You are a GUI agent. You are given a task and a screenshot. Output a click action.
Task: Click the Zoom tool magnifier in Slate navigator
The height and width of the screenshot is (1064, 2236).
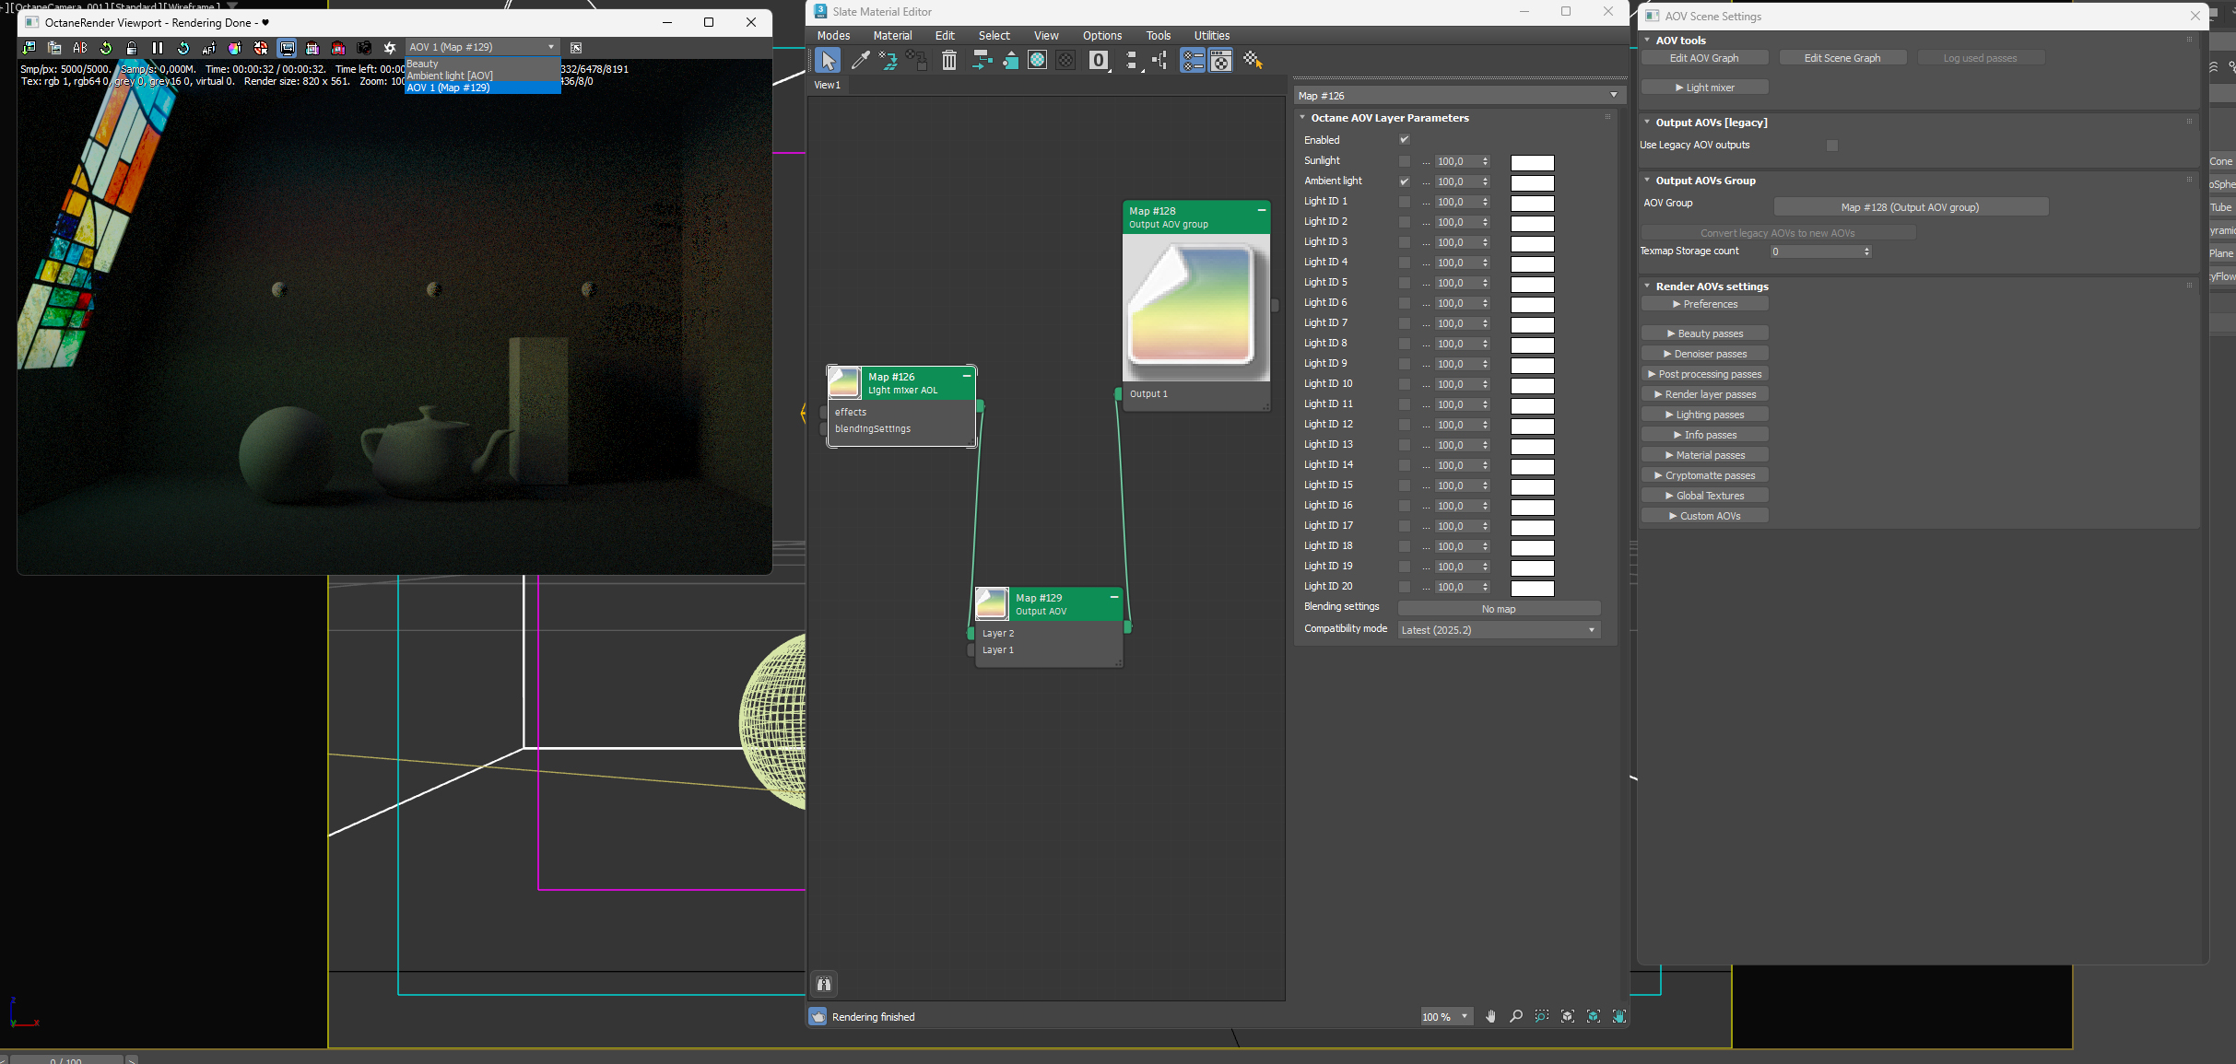click(1516, 1016)
